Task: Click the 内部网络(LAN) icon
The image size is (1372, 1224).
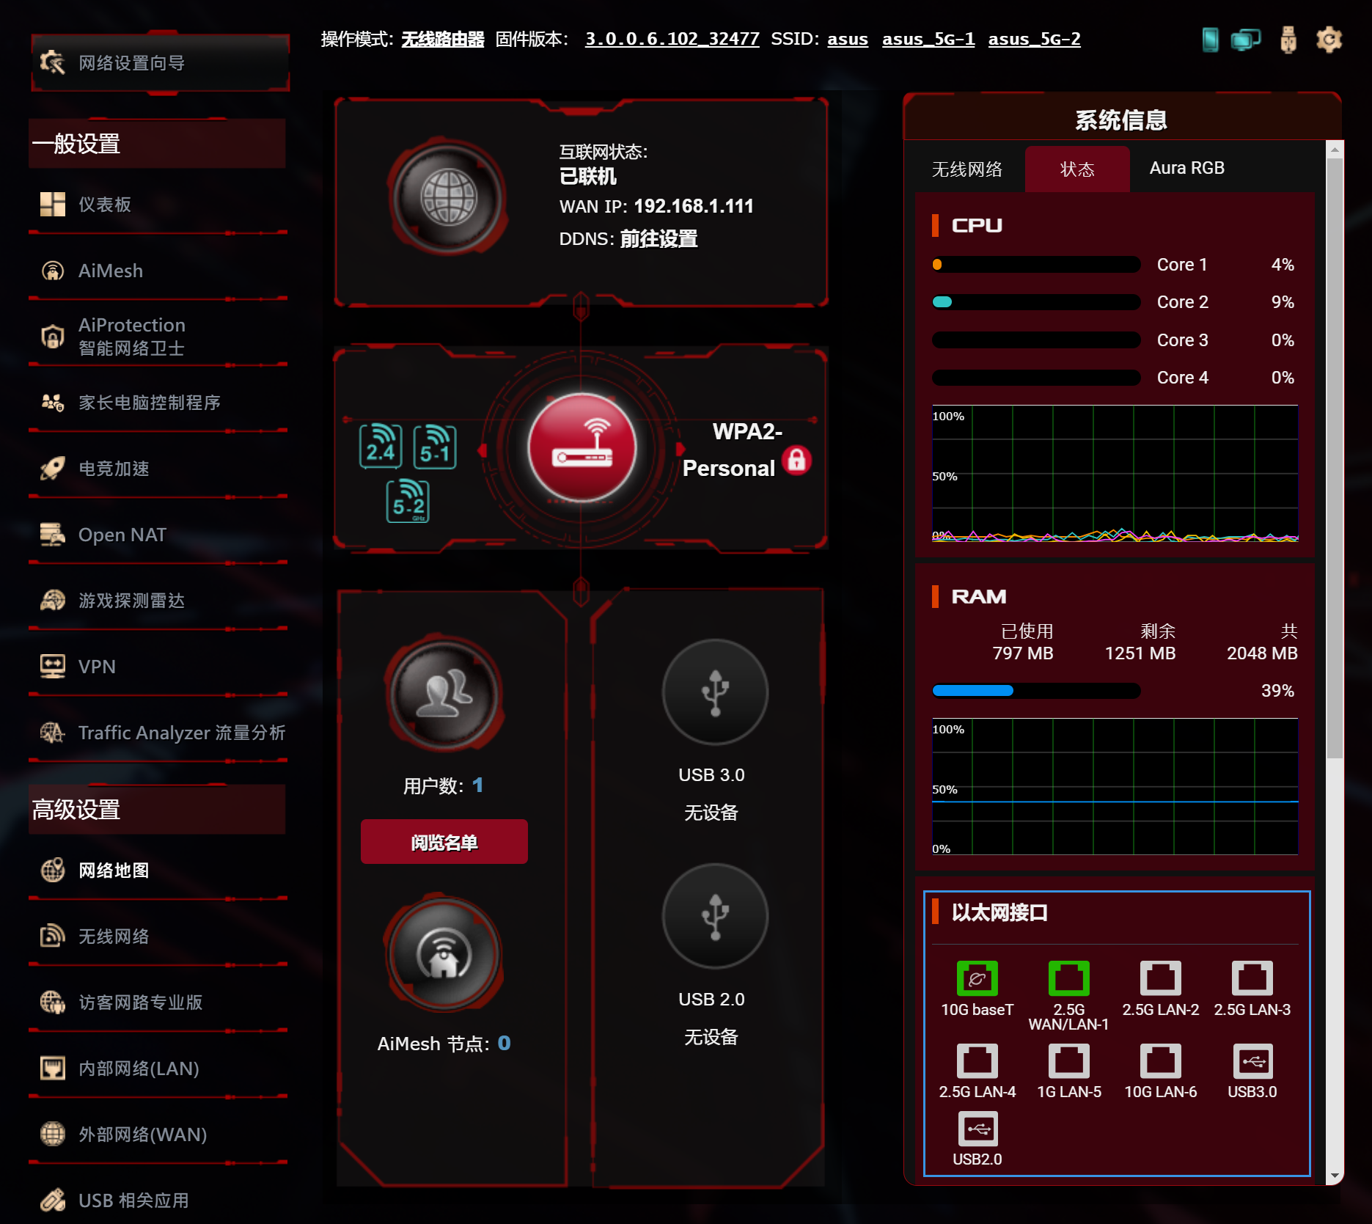Action: click(53, 1069)
